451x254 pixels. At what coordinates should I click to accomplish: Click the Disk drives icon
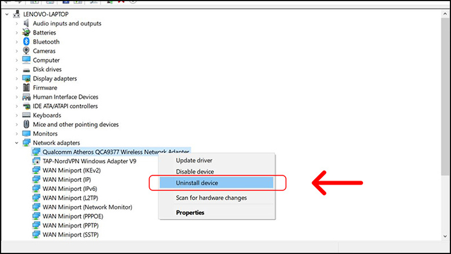[26, 69]
